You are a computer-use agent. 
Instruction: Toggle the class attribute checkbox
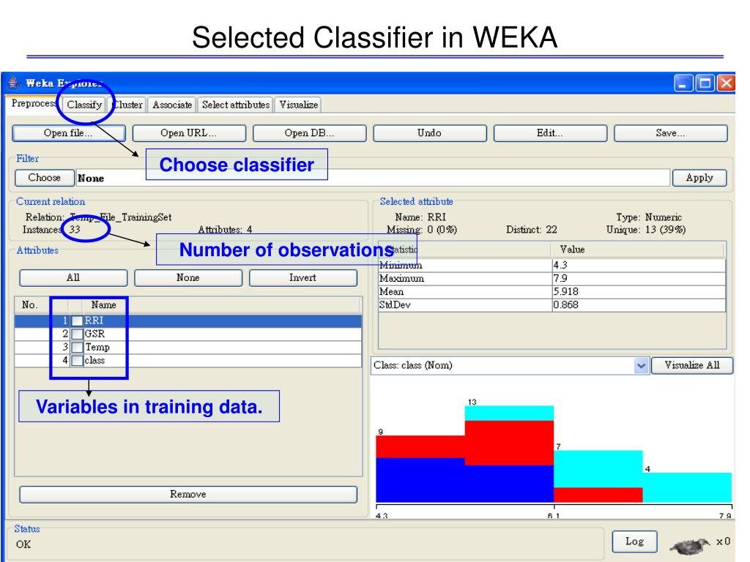[x=77, y=361]
